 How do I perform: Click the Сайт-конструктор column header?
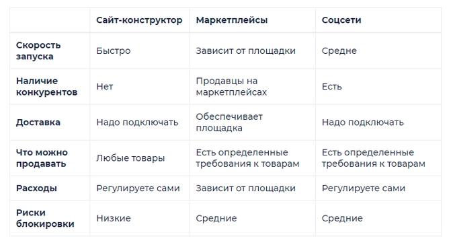(x=139, y=20)
